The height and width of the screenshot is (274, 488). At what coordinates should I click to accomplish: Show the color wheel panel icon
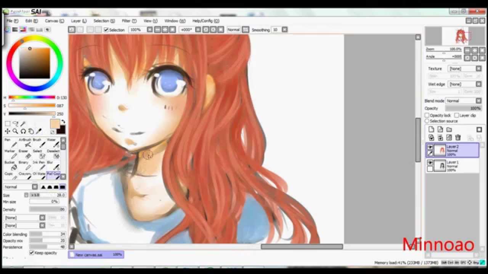point(7,29)
